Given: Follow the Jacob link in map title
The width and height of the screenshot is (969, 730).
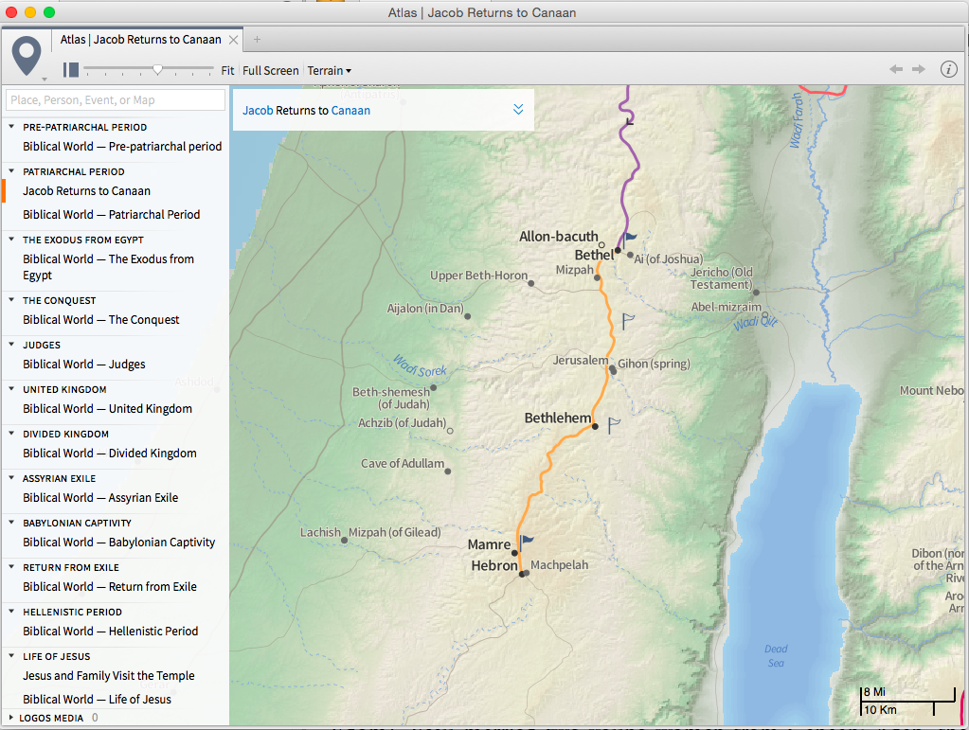Looking at the screenshot, I should point(258,111).
